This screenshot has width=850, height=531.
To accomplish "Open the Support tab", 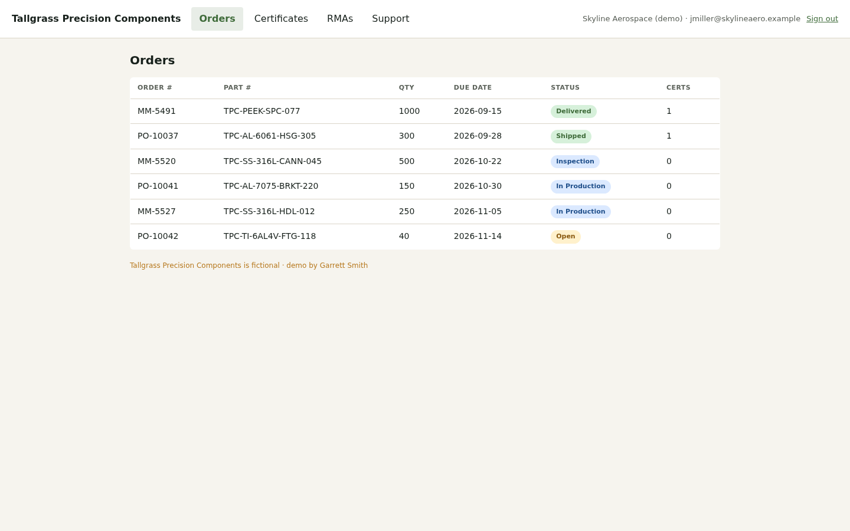I will (x=391, y=19).
